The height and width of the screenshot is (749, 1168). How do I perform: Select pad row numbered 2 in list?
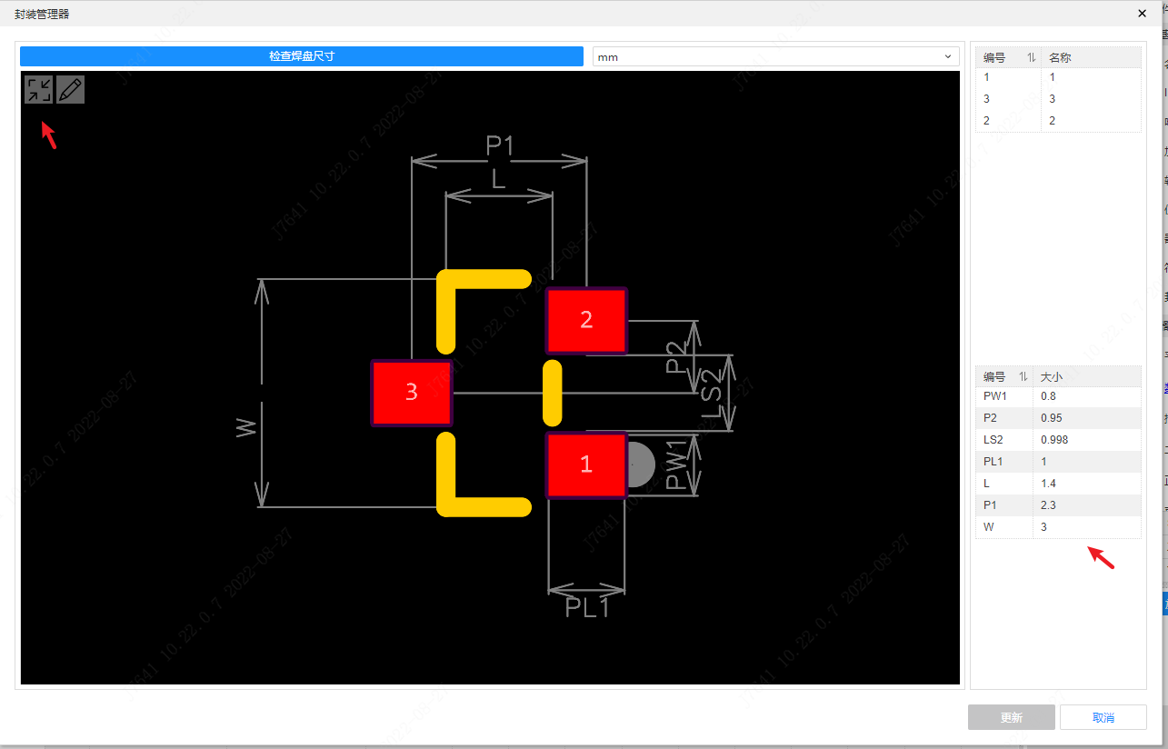pyautogui.click(x=1058, y=121)
